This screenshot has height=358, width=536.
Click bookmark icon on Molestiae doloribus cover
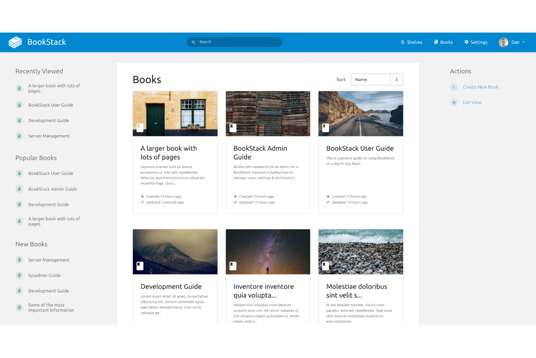(326, 266)
